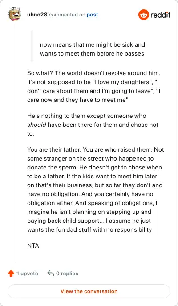Click the "NTA" verdict text
The width and height of the screenshot is (178, 306).
(33, 246)
